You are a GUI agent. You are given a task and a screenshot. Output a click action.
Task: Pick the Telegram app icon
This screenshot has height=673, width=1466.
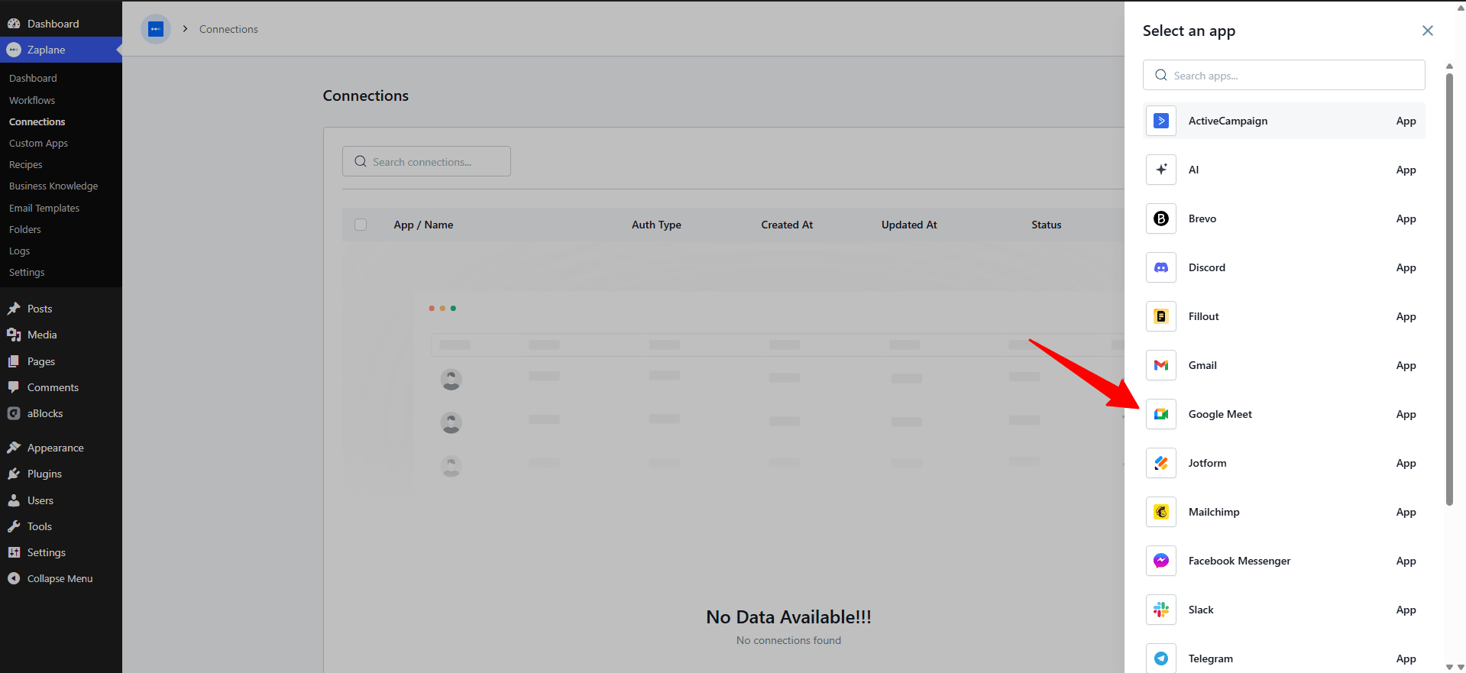pos(1161,658)
